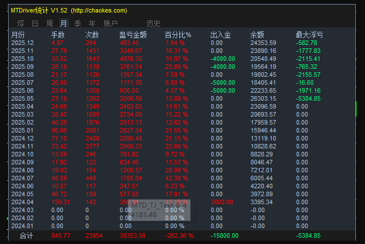Screen dimensions: 365x244
Task: Switch to the 综 (summary) tab
Action: pos(21,23)
